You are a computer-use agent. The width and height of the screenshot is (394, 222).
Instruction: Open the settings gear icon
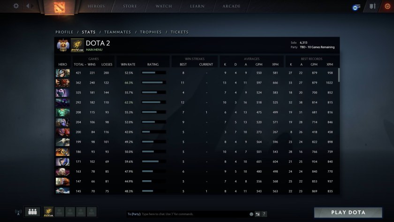pyautogui.click(x=16, y=6)
